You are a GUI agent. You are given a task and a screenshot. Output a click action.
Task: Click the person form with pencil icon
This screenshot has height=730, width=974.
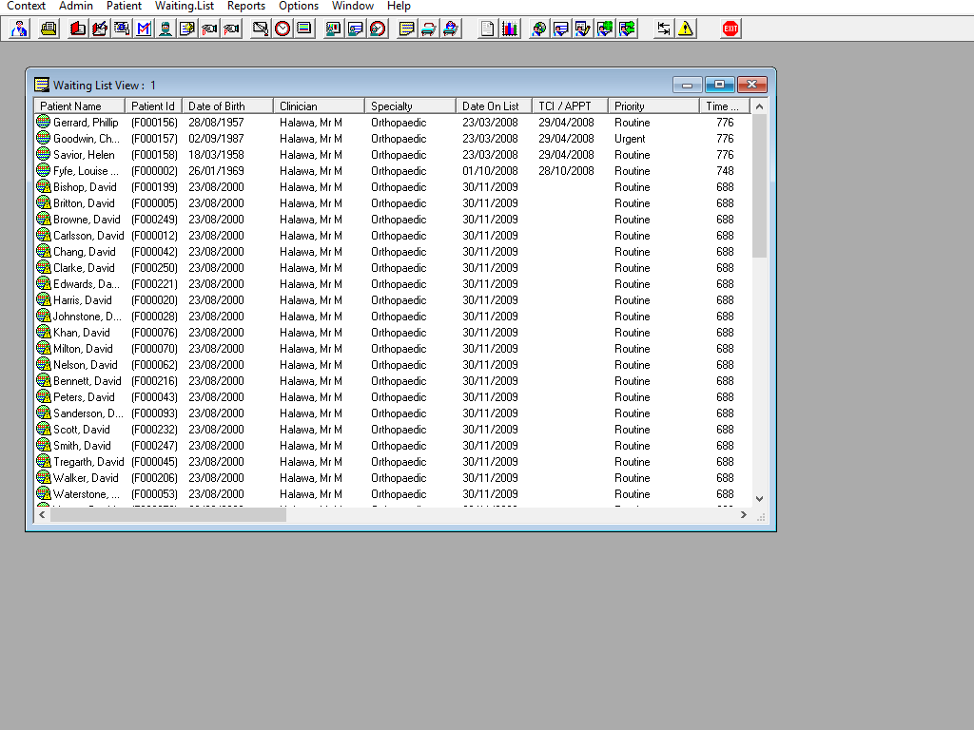583,29
